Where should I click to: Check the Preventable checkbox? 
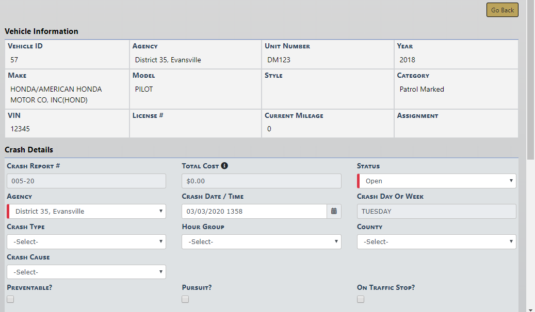10,299
